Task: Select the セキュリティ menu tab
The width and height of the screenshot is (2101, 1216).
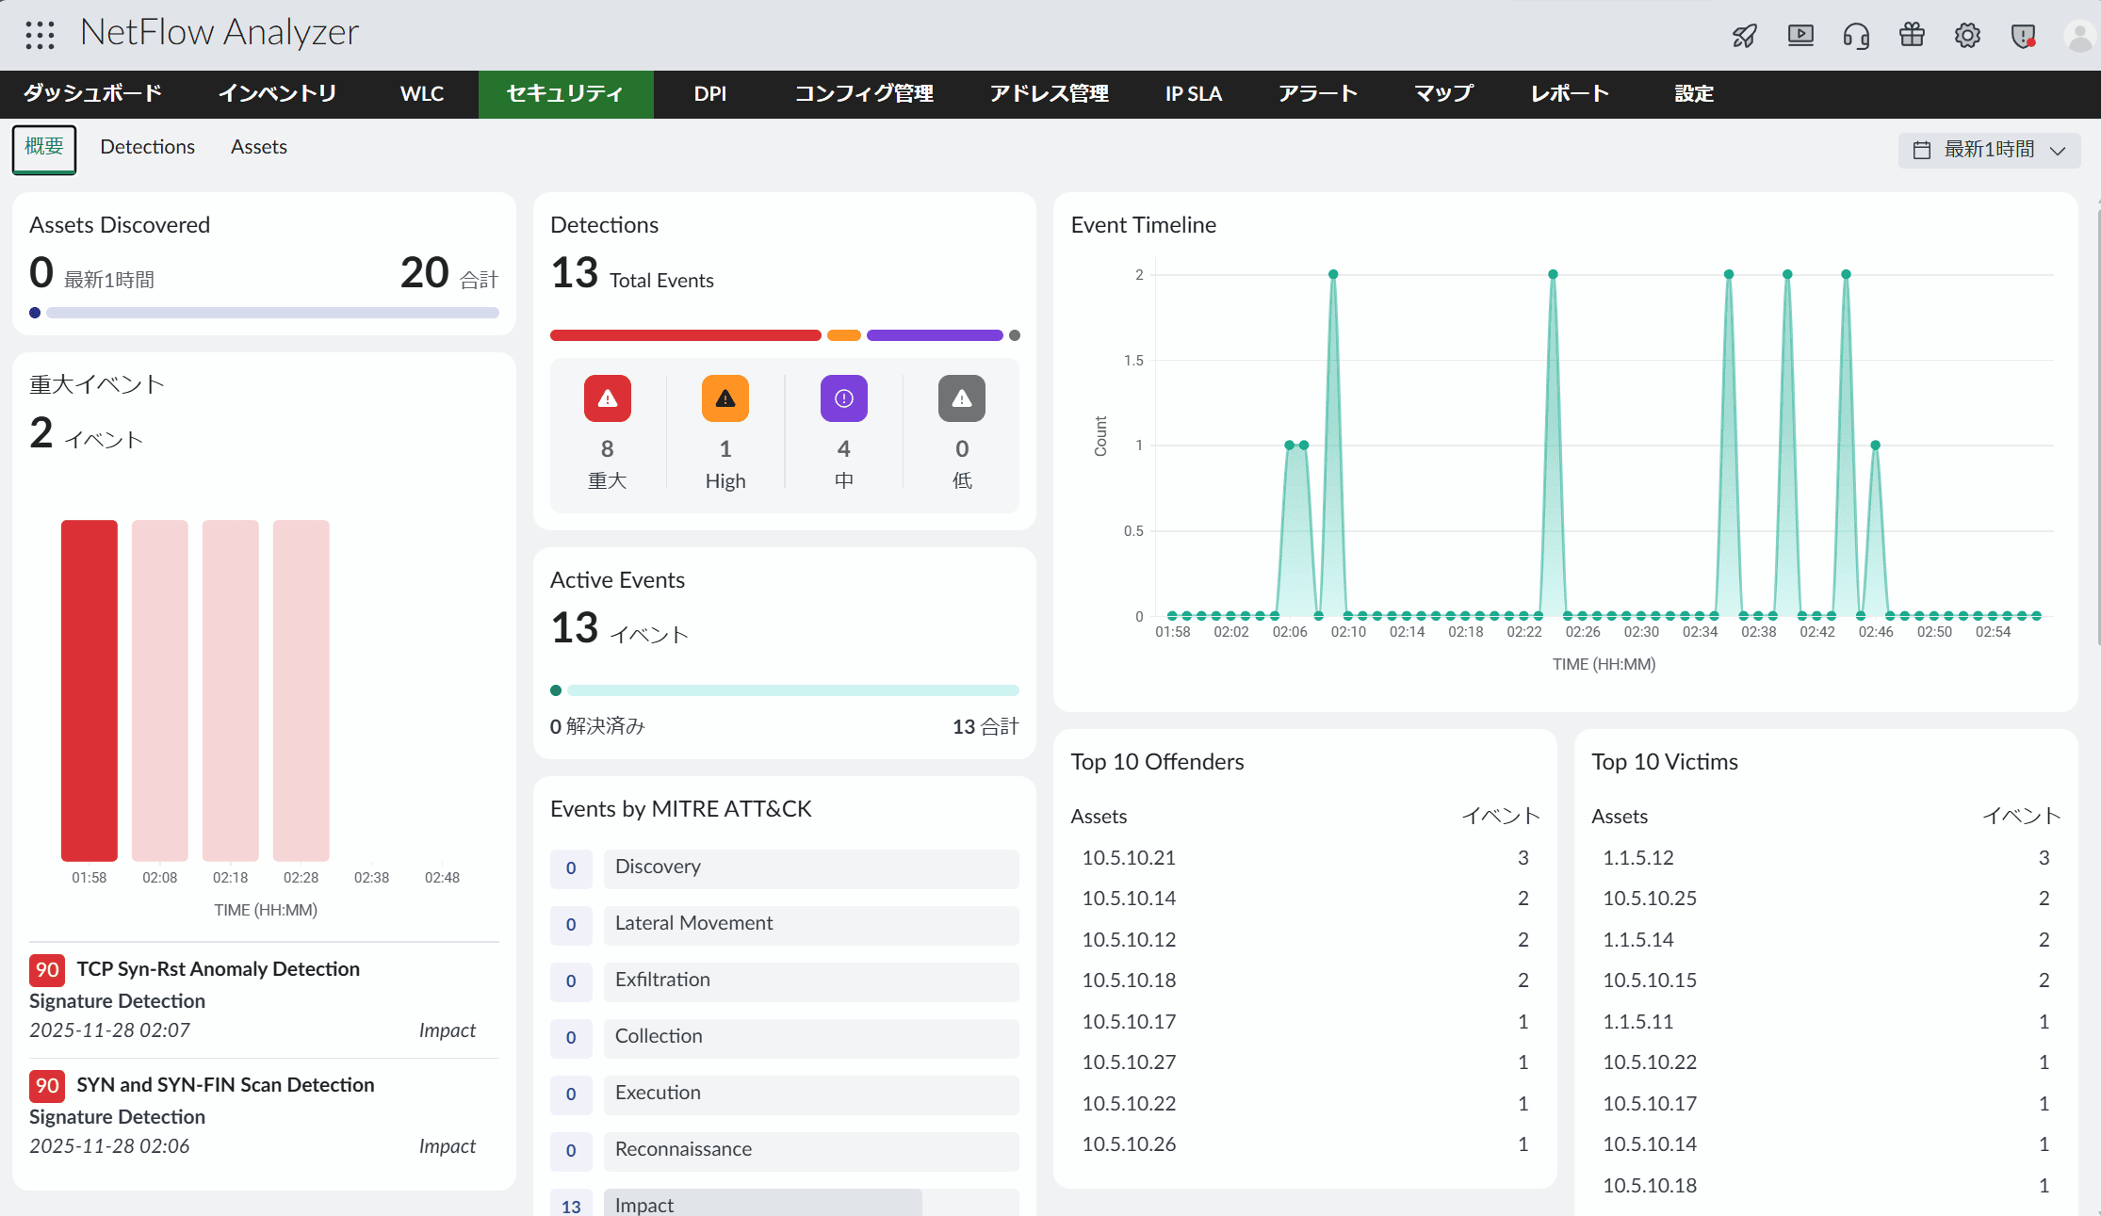Action: 565,94
